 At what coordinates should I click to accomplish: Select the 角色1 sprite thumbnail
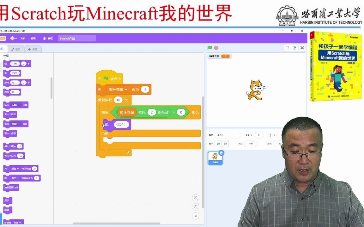215,158
